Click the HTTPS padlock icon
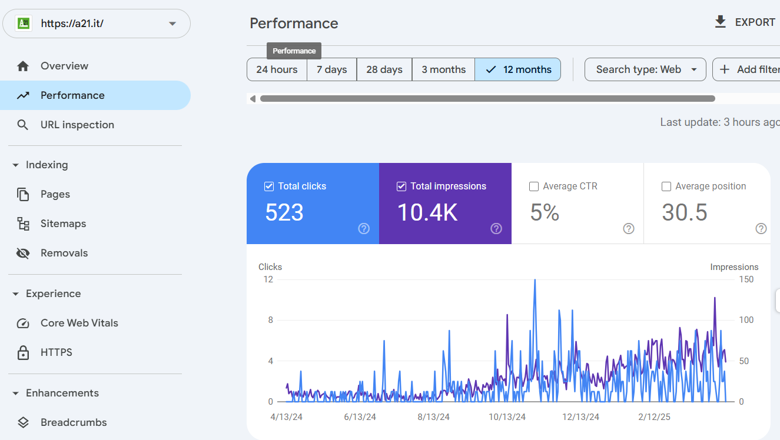This screenshot has height=440, width=780. click(23, 352)
